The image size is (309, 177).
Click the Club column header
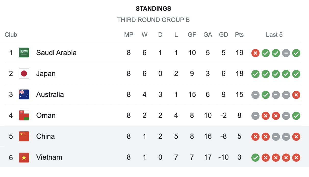click(x=11, y=35)
